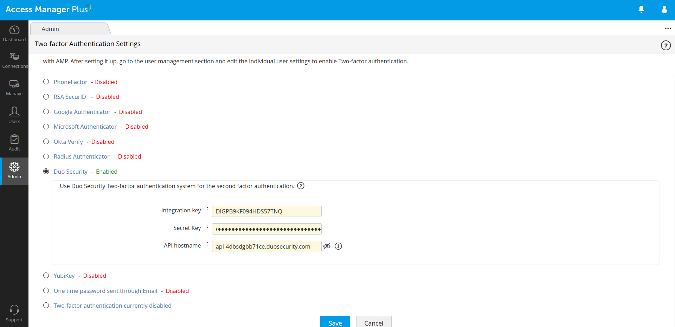This screenshot has height=327, width=675.
Task: Select the Radius Authenticator radio button
Action: (46, 156)
